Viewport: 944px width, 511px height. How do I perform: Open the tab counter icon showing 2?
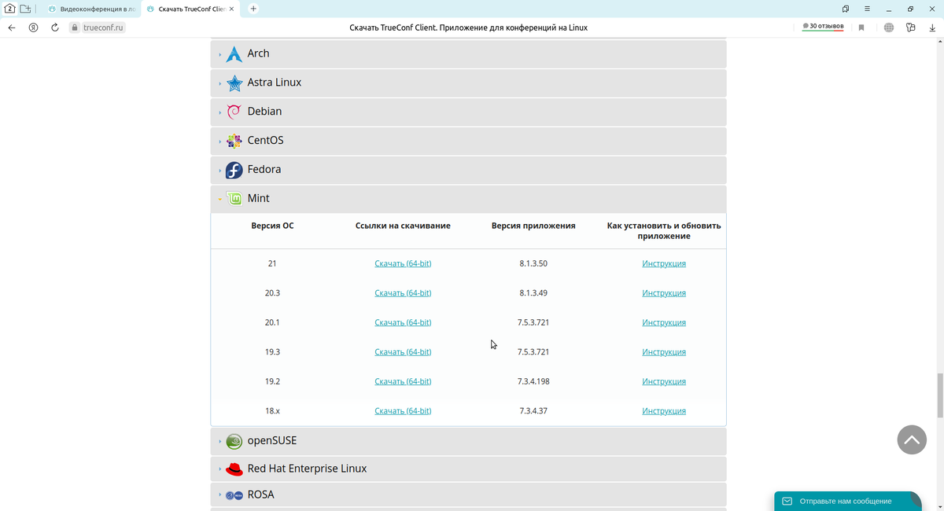pyautogui.click(x=10, y=9)
